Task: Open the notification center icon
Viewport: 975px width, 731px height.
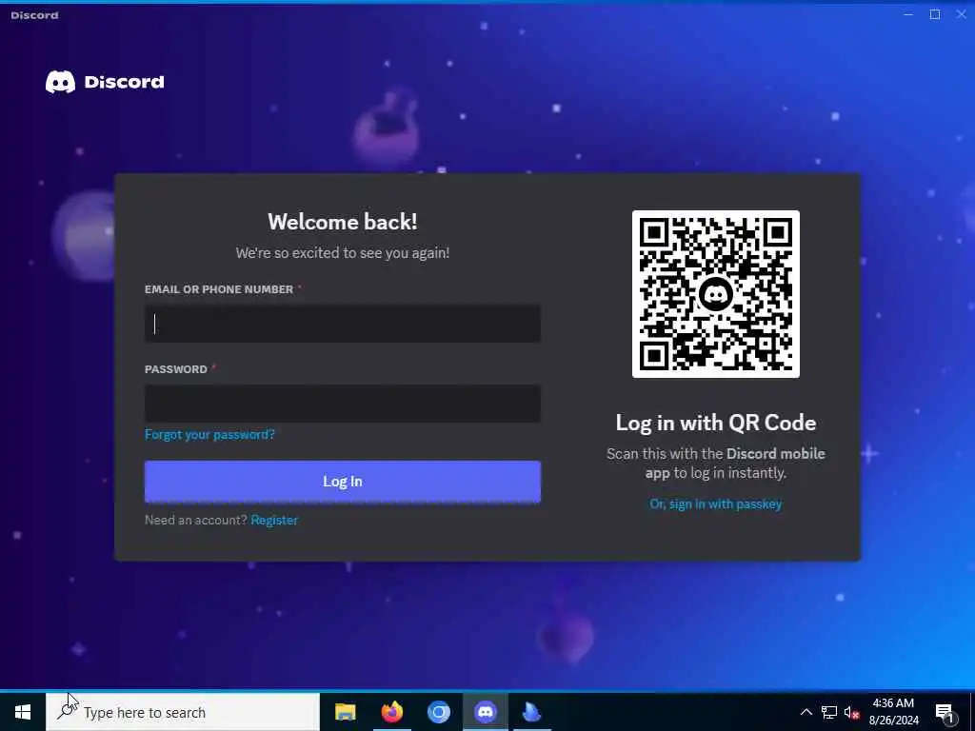Action: click(945, 712)
